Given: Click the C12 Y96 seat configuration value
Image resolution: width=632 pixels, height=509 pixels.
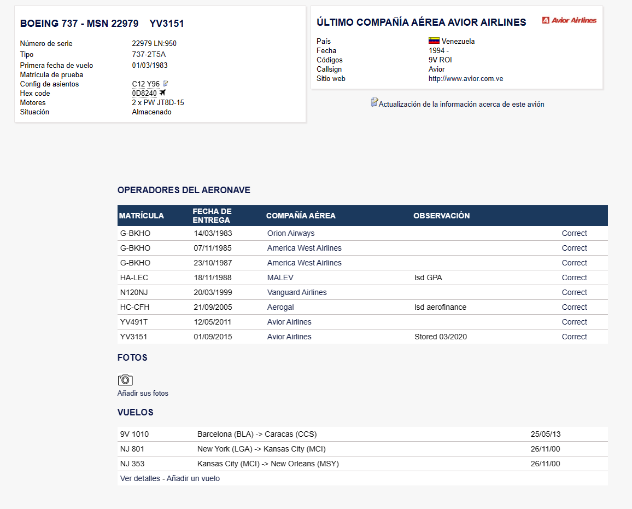Looking at the screenshot, I should (x=145, y=84).
